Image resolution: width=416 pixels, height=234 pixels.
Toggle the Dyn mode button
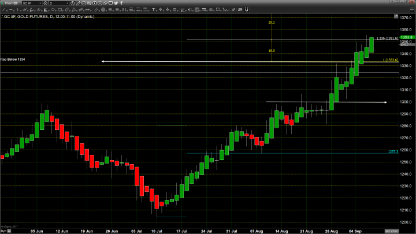[3, 230]
